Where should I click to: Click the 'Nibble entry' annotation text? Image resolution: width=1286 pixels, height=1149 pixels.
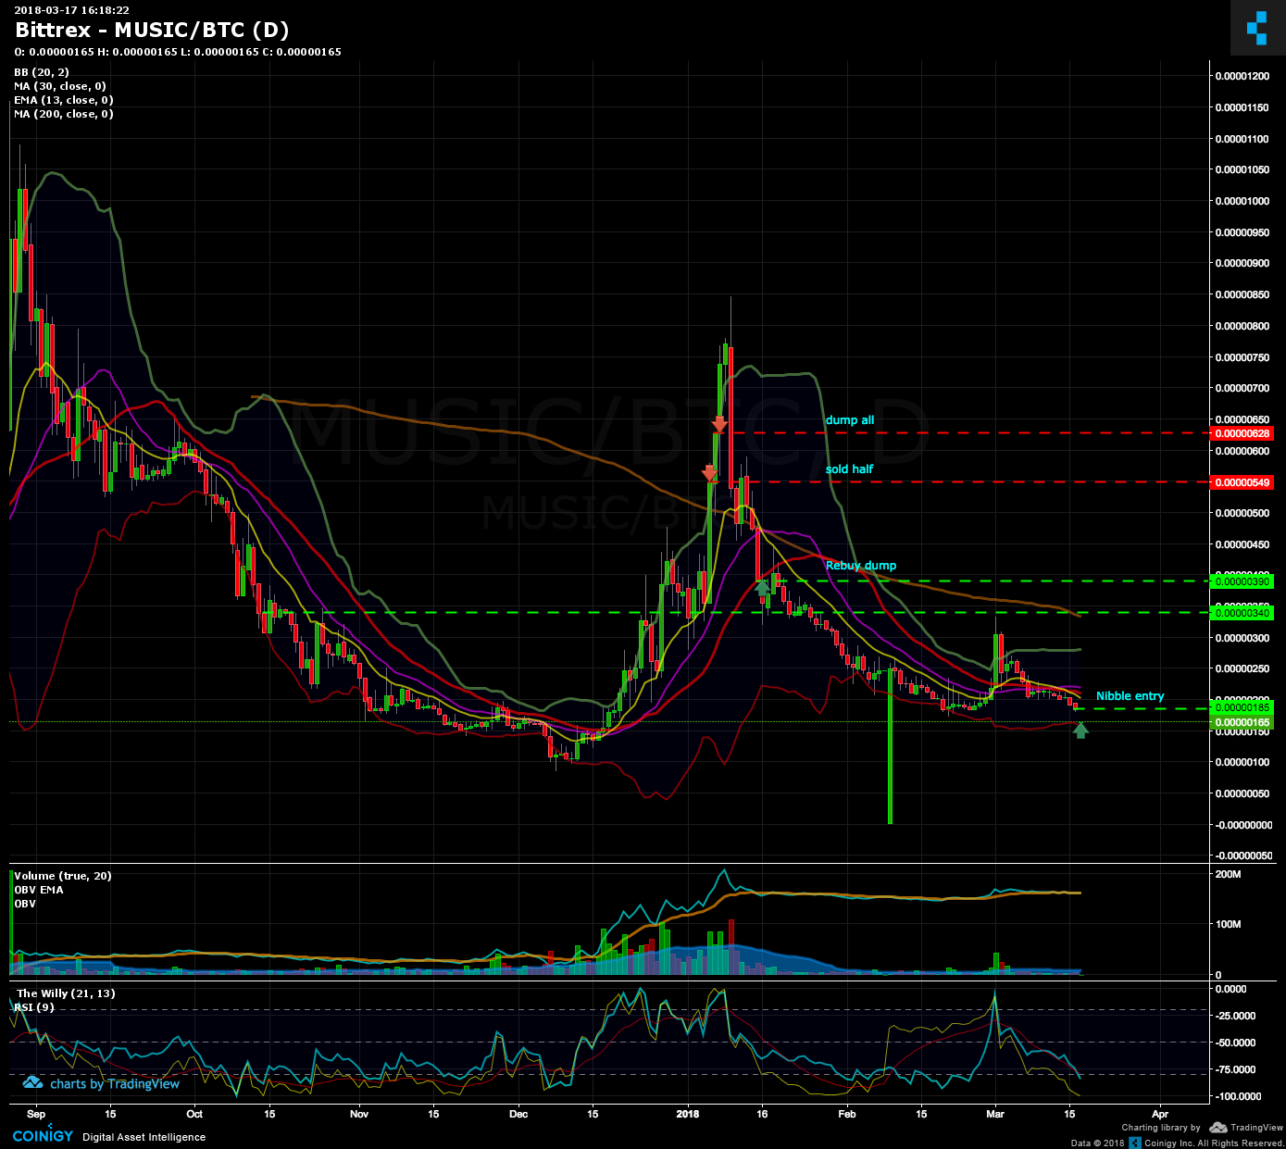[1130, 696]
